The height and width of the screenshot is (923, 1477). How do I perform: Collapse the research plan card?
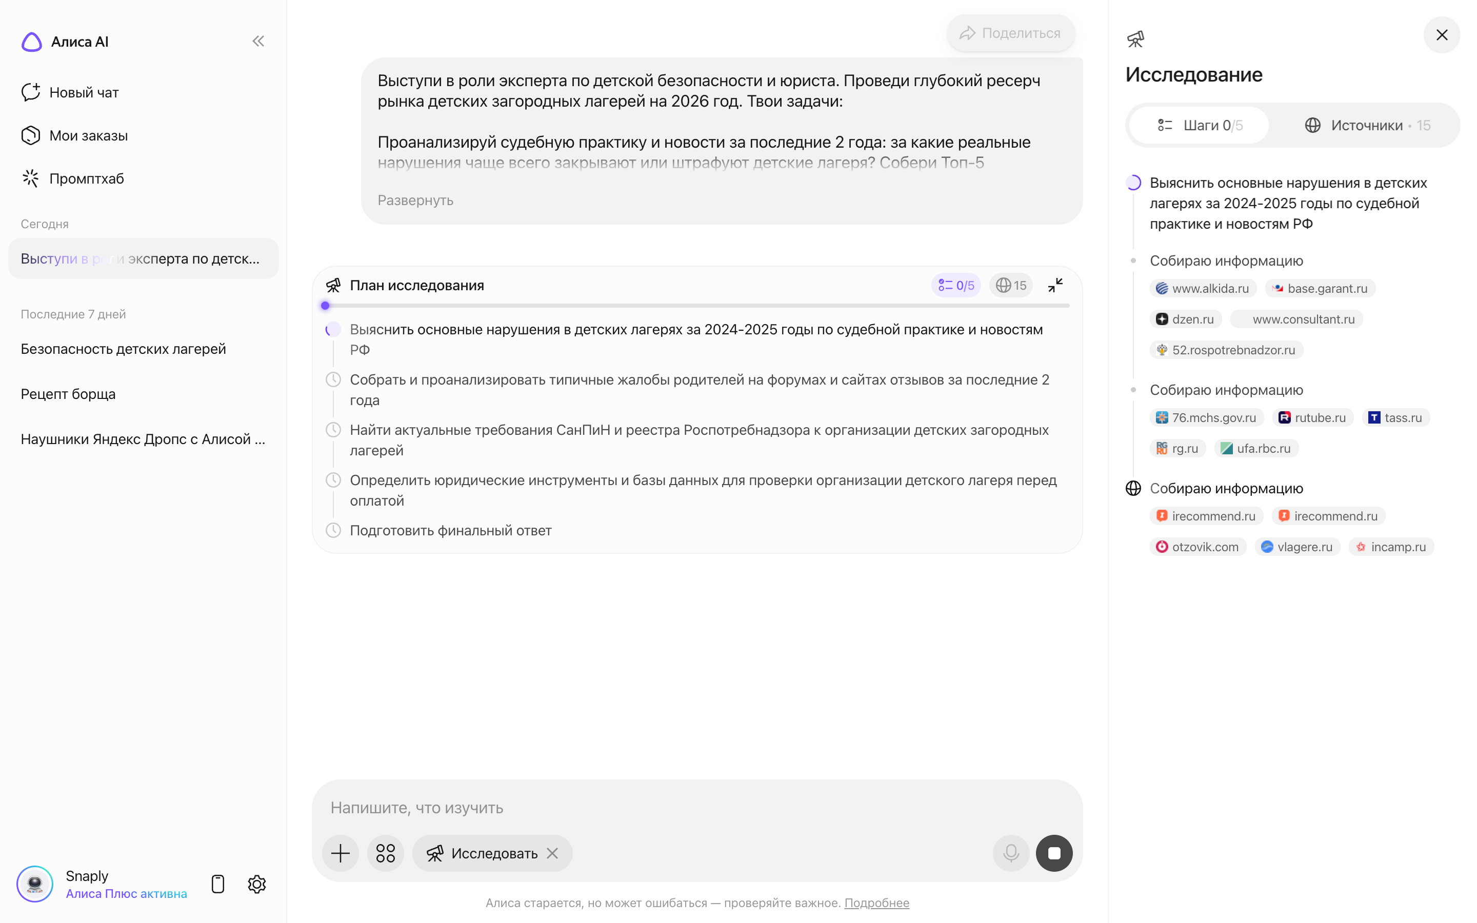point(1055,285)
